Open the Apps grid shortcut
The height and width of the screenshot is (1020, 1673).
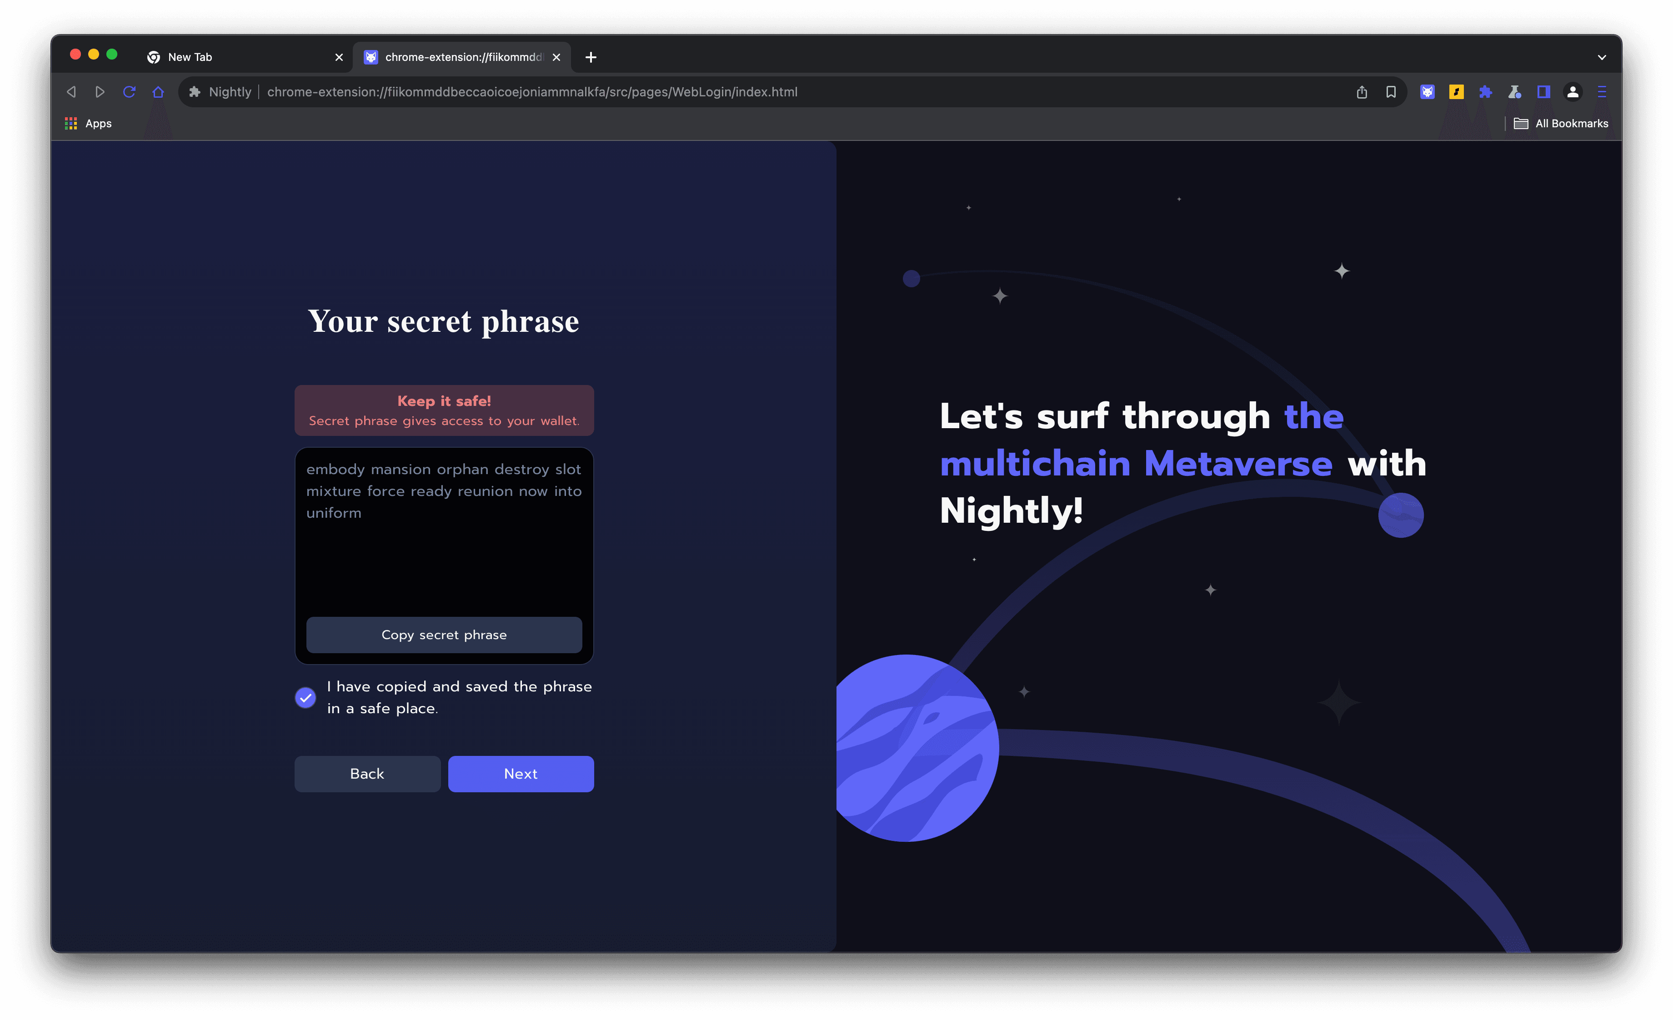pos(88,124)
